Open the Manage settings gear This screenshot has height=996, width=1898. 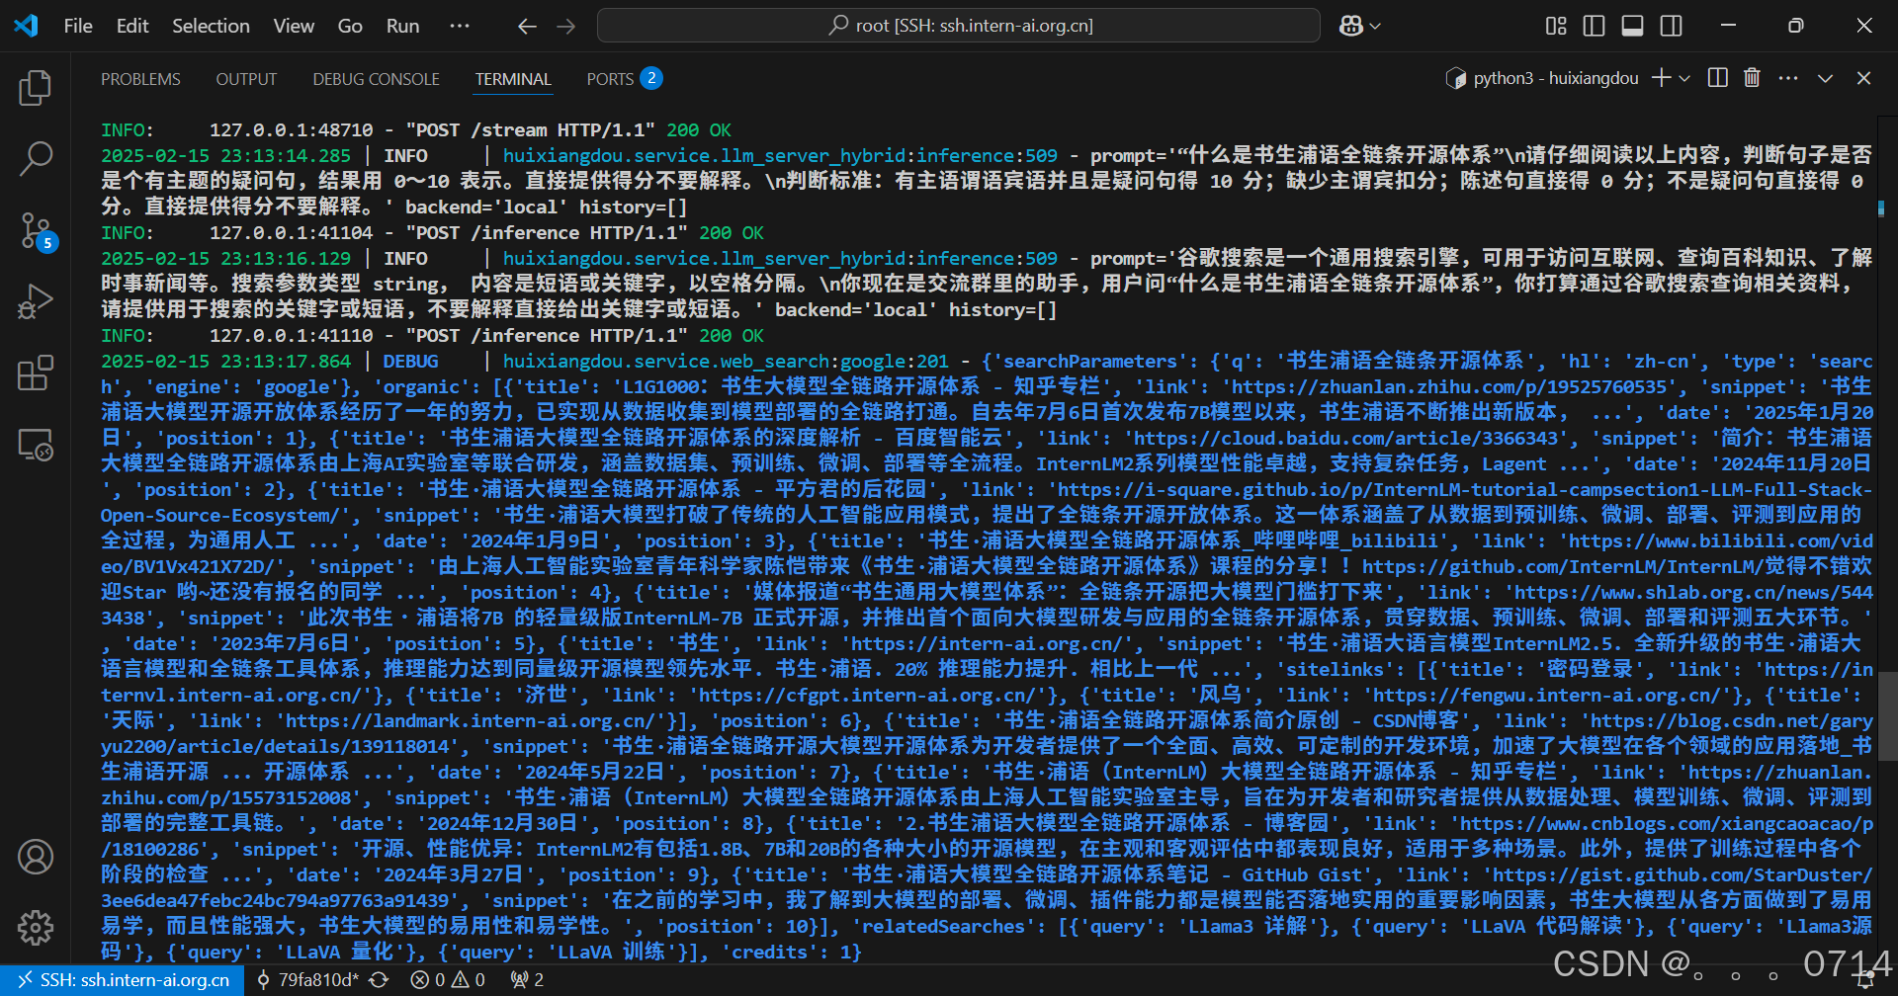pyautogui.click(x=36, y=927)
